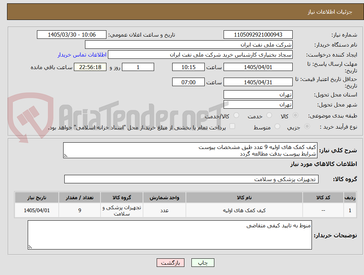Viewport: 364px width, 275px height.
Task: Click the goods group field تجهیزات پزشکی و سلامت
Action: coord(191,179)
